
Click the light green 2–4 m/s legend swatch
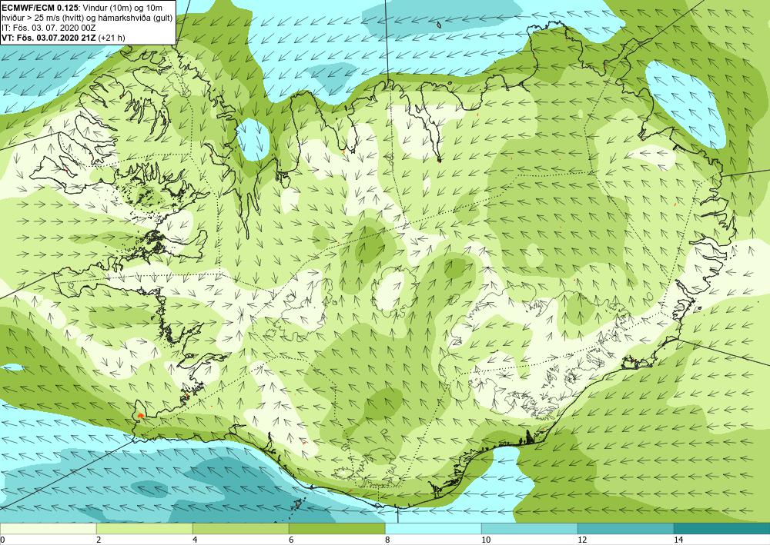(145, 528)
